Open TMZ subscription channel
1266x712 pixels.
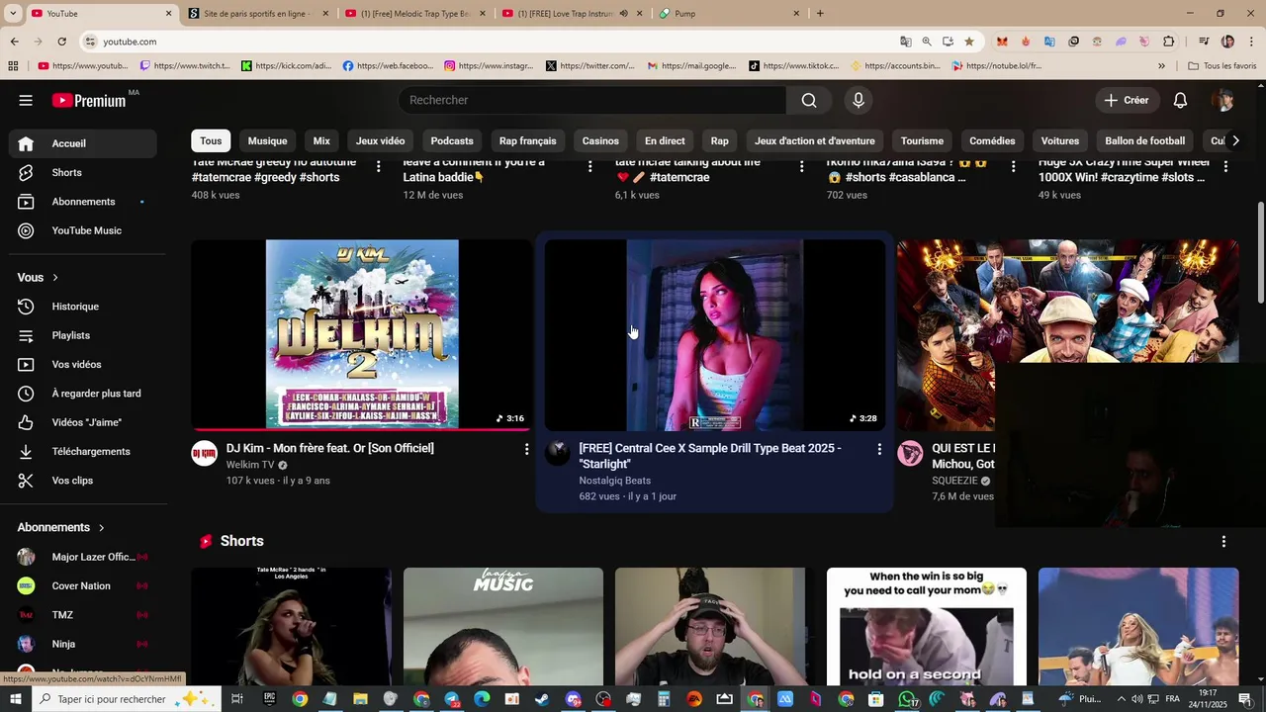pos(83,615)
